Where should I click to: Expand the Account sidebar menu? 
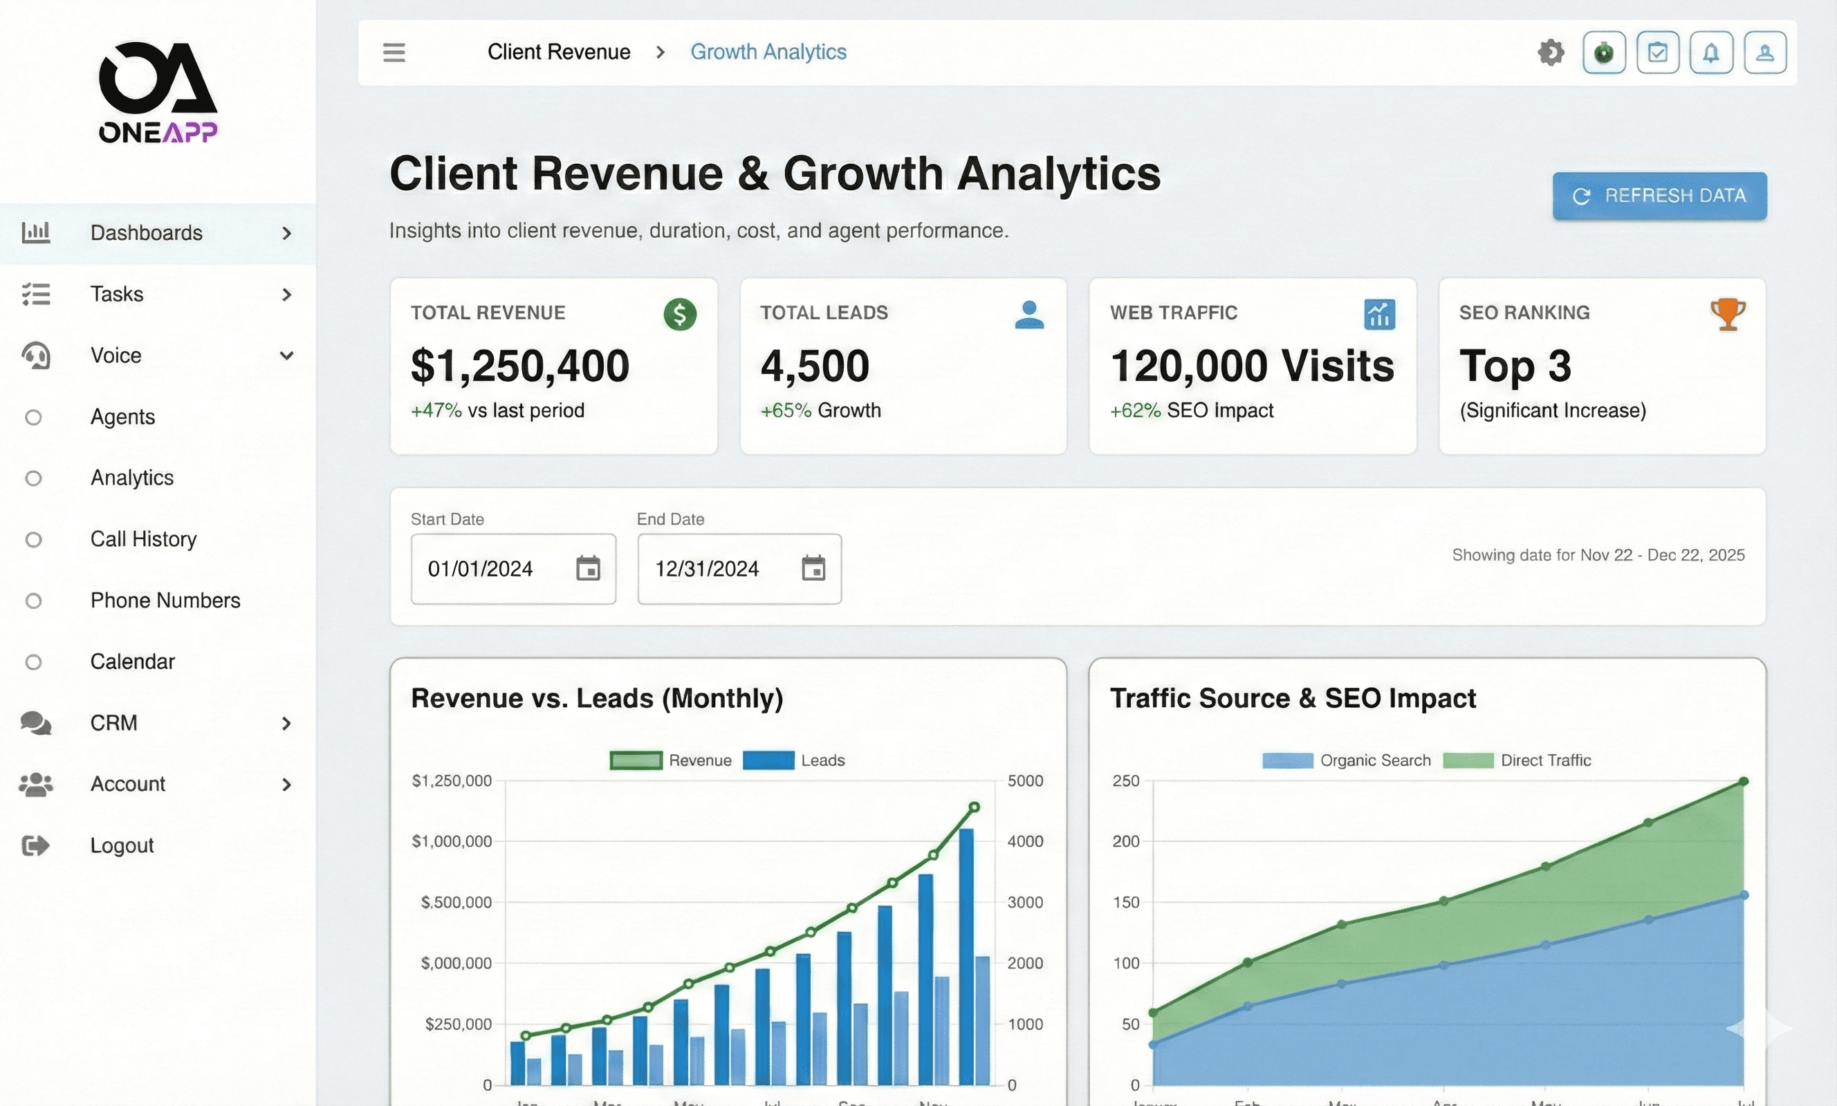tap(288, 785)
